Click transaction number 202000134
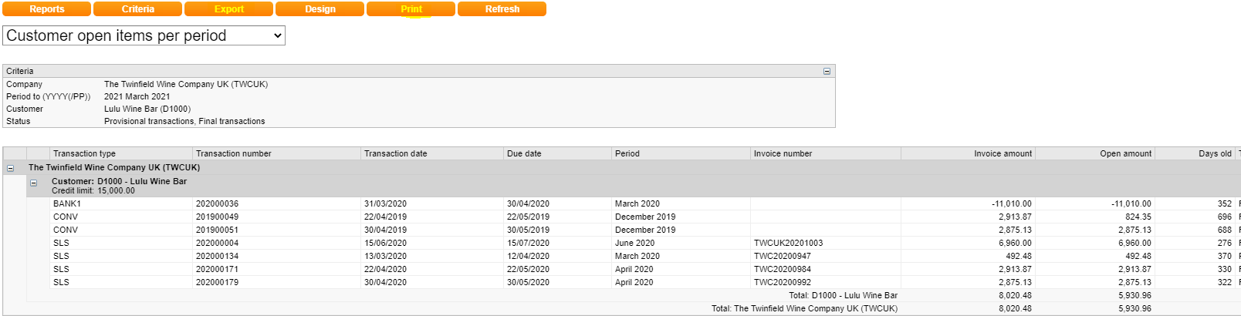Viewport: 1241px width, 316px height. point(217,256)
